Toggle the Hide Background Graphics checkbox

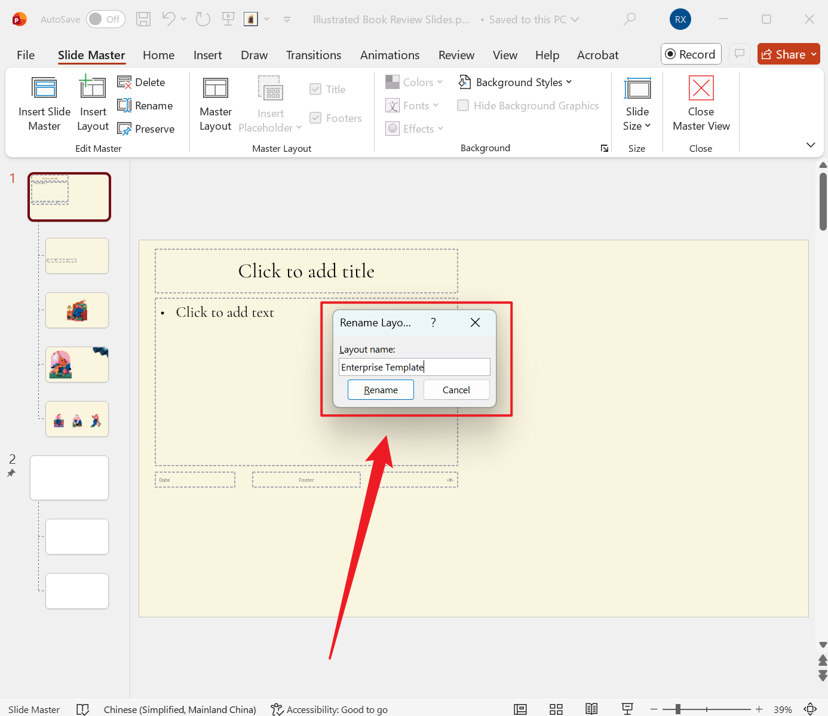click(x=463, y=106)
